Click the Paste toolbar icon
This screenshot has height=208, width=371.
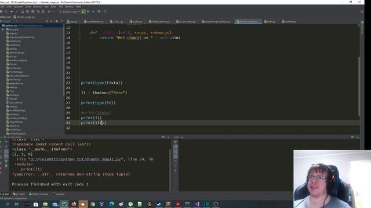click(x=32, y=12)
